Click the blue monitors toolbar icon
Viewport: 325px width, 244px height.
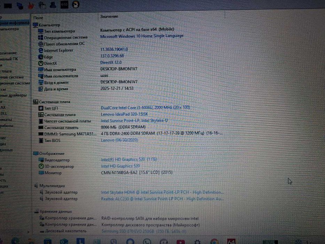click(x=20, y=6)
